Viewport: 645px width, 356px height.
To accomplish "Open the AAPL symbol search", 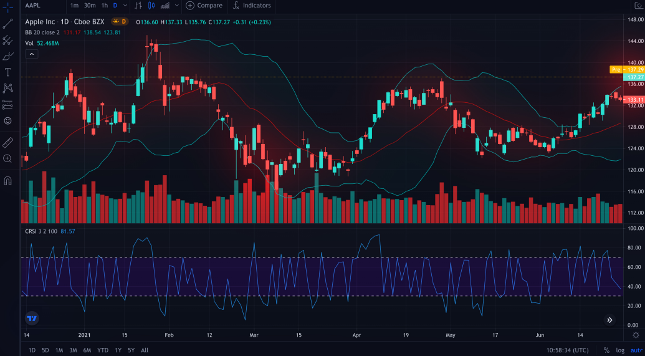I will click(x=33, y=6).
